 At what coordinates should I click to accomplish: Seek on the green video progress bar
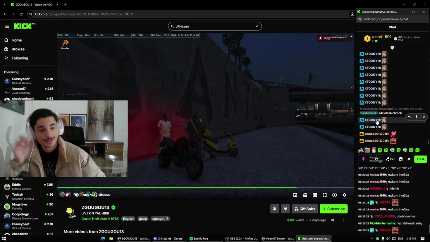click(205, 188)
